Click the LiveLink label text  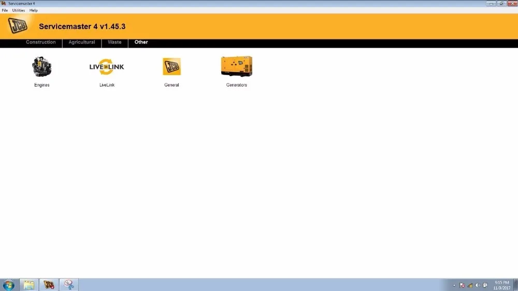[107, 85]
